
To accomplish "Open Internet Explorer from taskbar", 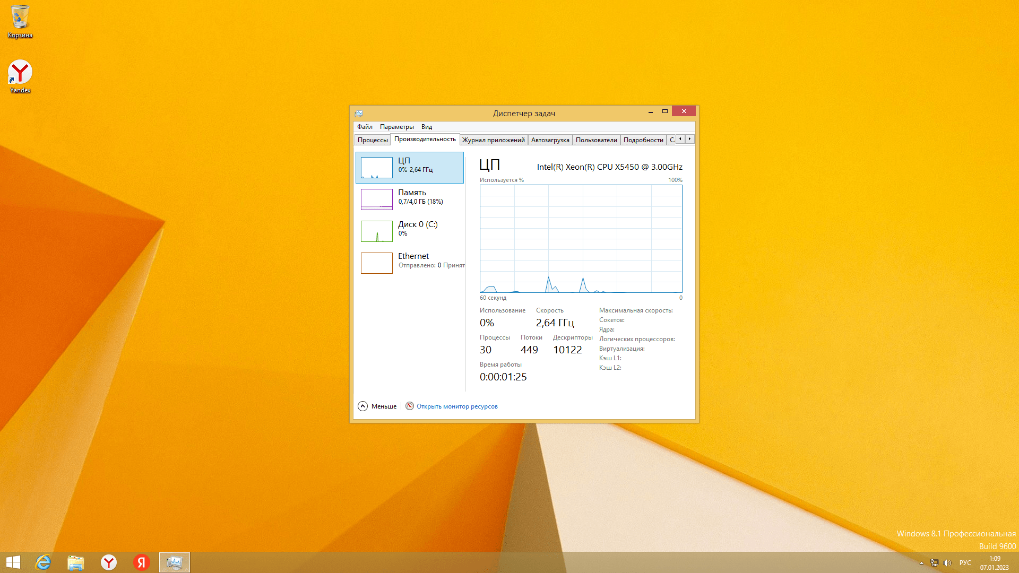I will click(x=43, y=562).
